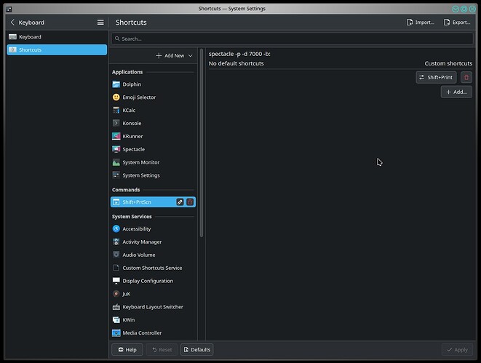Click the KWin icon

click(116, 320)
